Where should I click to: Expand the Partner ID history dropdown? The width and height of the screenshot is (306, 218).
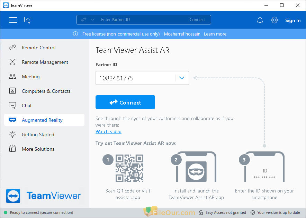coord(182,78)
